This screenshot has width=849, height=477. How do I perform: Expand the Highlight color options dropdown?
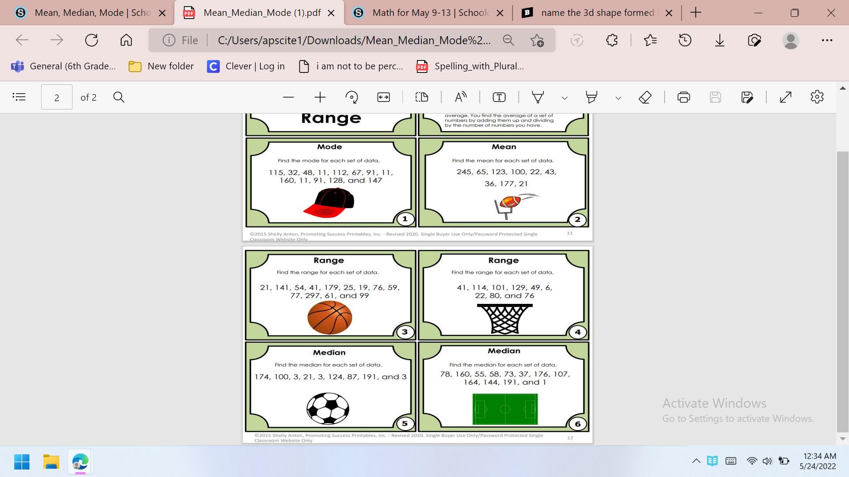618,98
